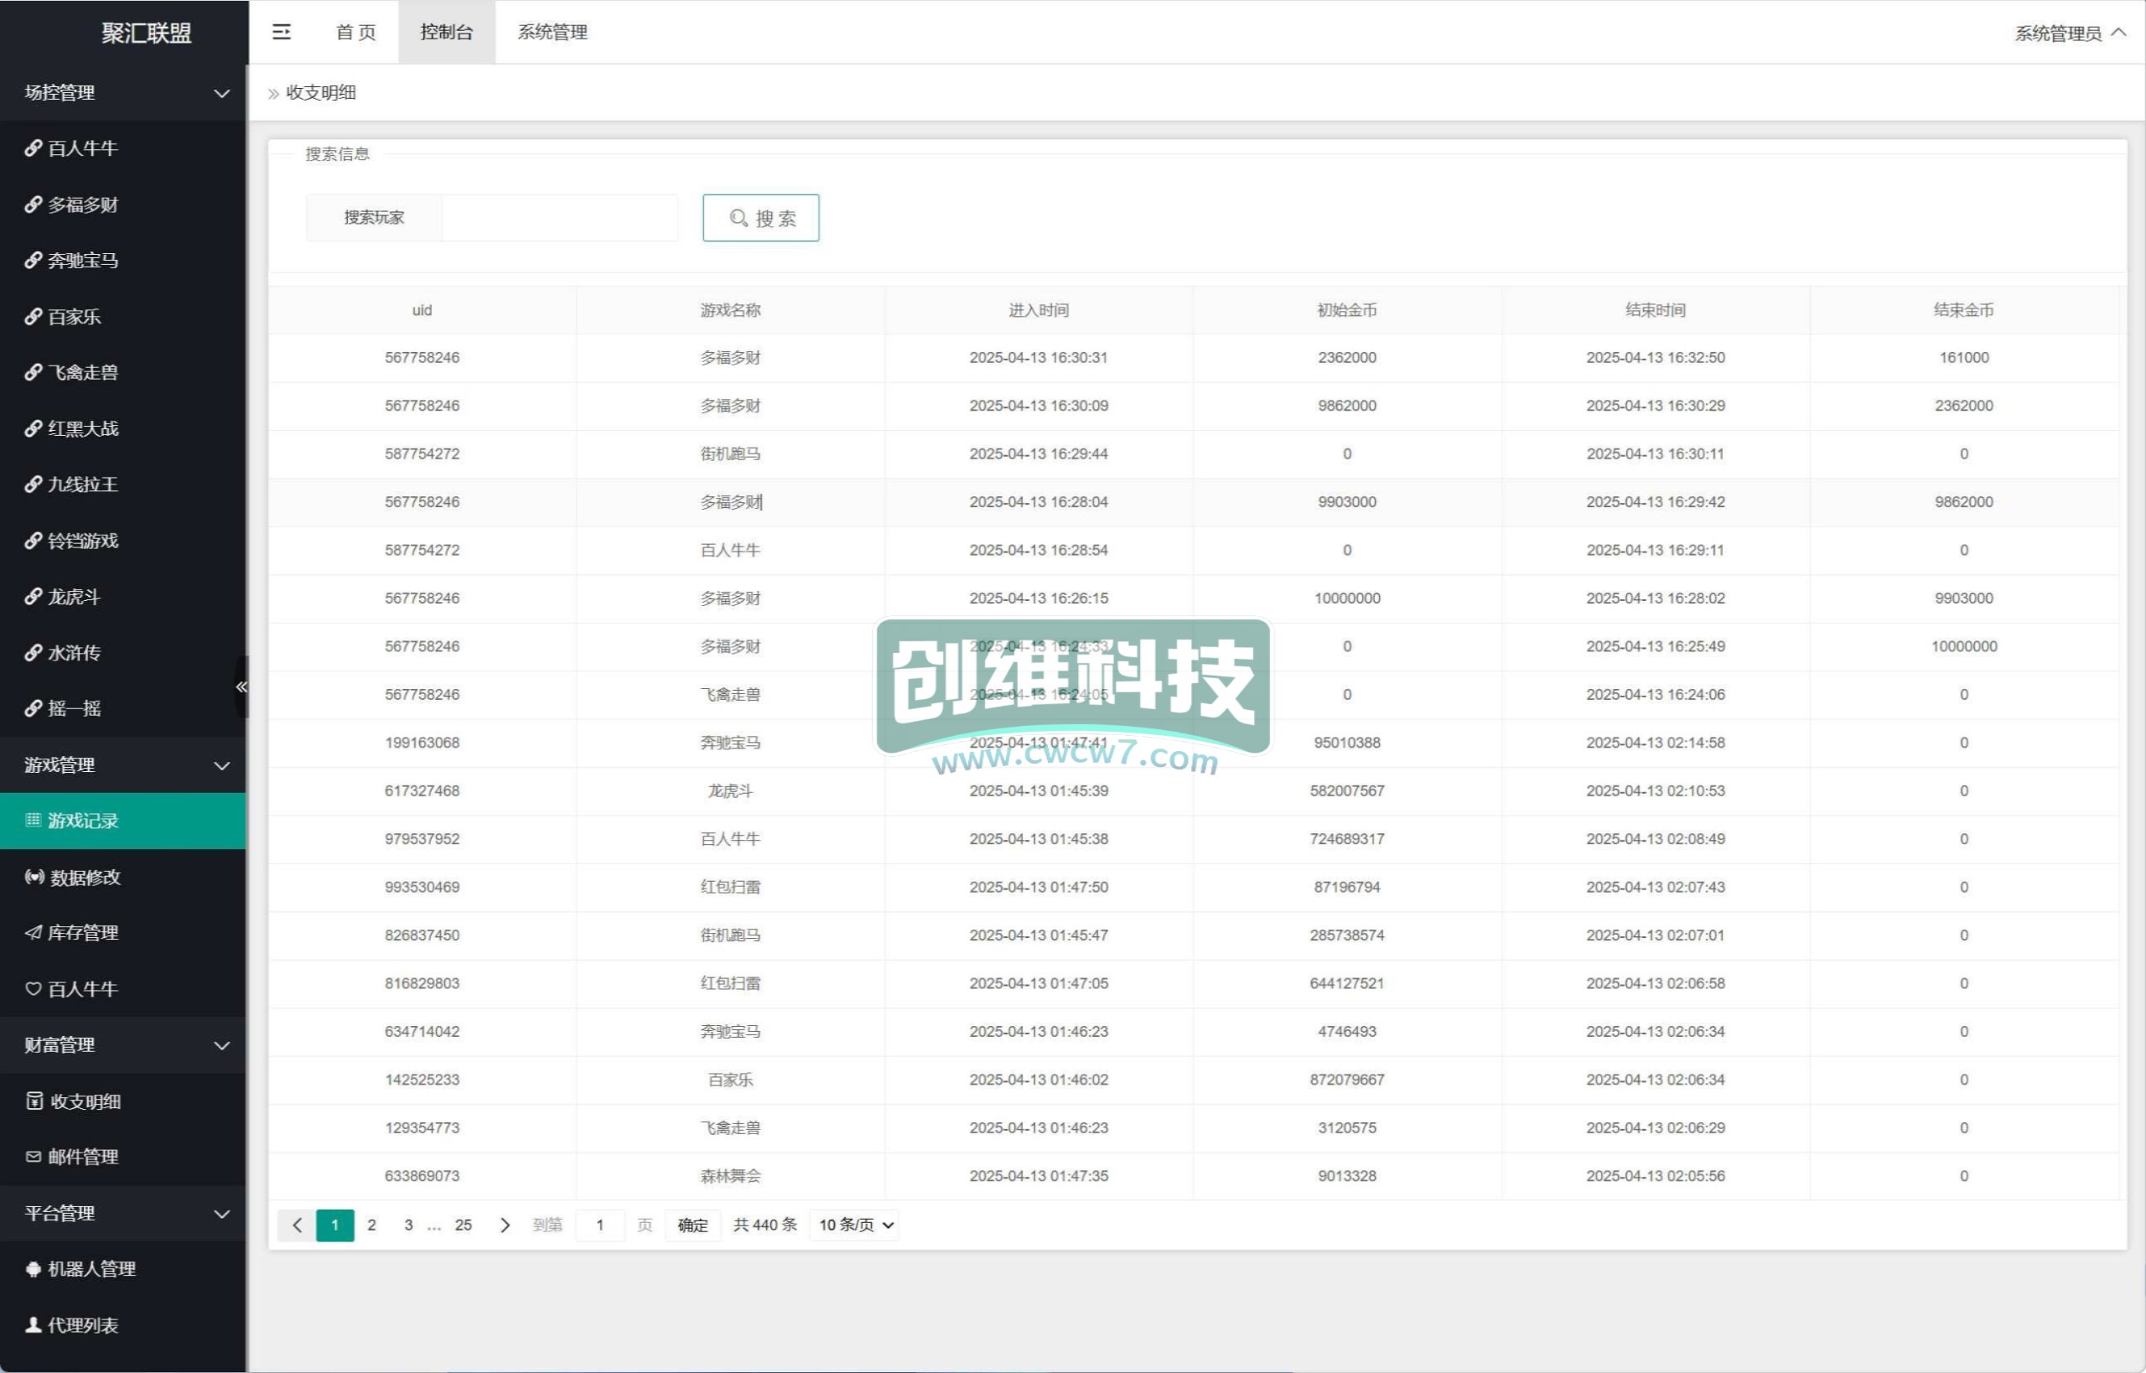Click the 聚汇联盟 logo title
Image resolution: width=2146 pixels, height=1373 pixels.
pos(146,33)
